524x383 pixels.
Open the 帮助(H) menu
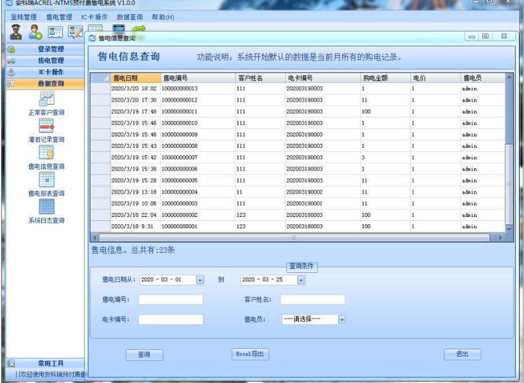click(x=163, y=17)
